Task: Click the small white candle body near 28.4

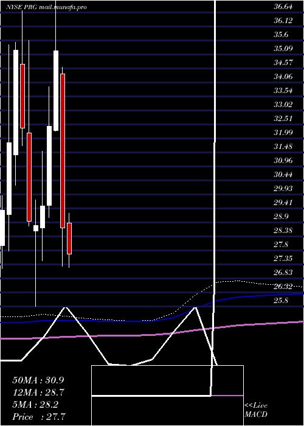Action: tap(36, 228)
